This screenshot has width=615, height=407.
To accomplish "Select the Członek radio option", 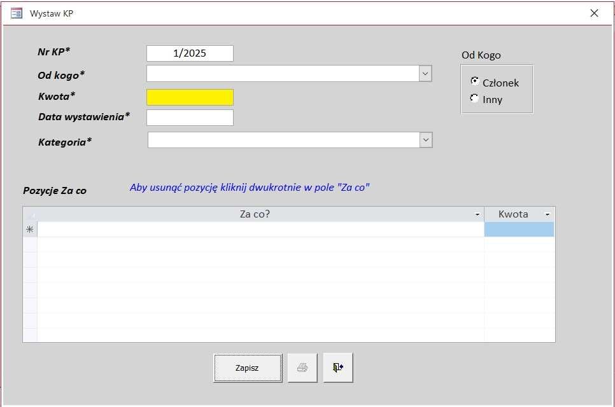I will click(474, 81).
